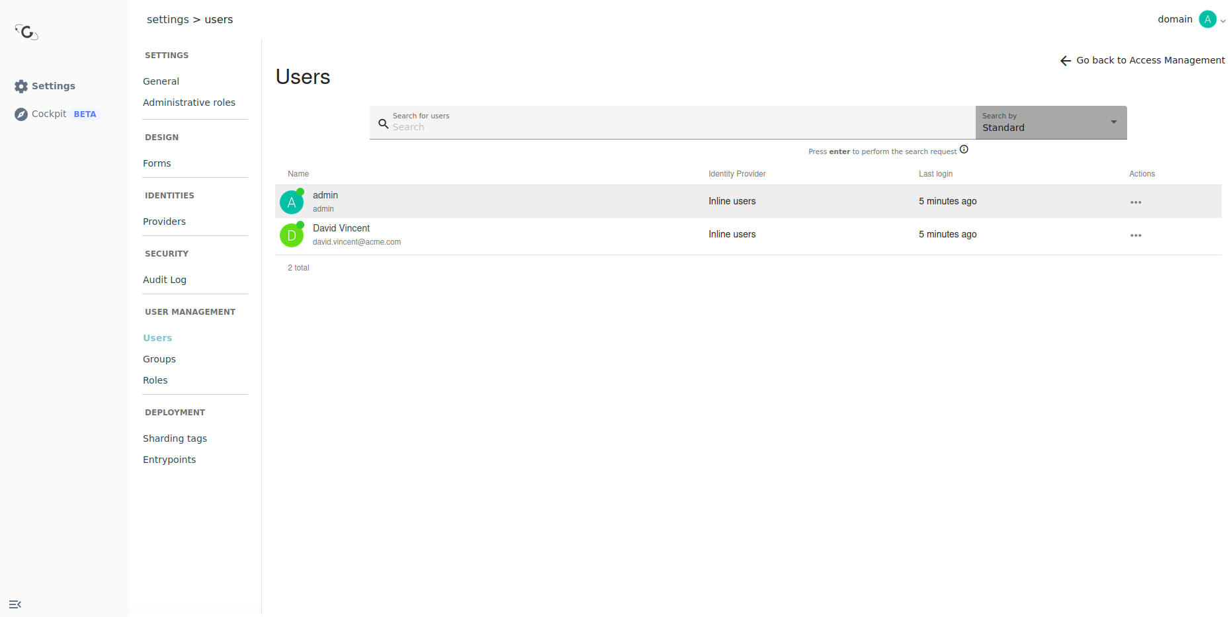Click the settings breadcrumb link

(x=167, y=20)
